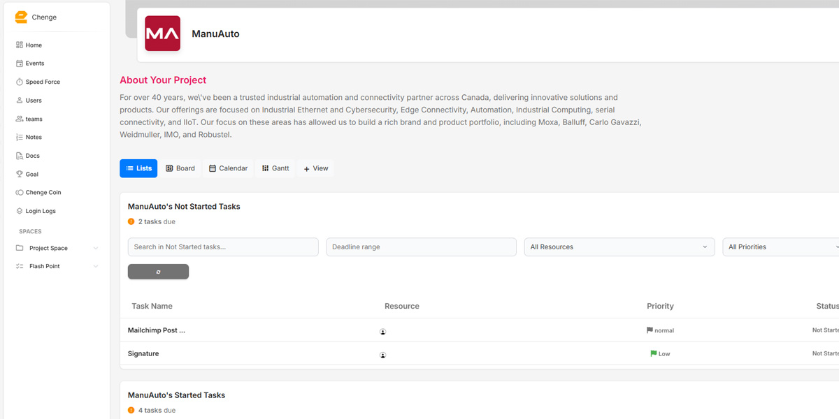Click the Task Name column header

(x=152, y=306)
